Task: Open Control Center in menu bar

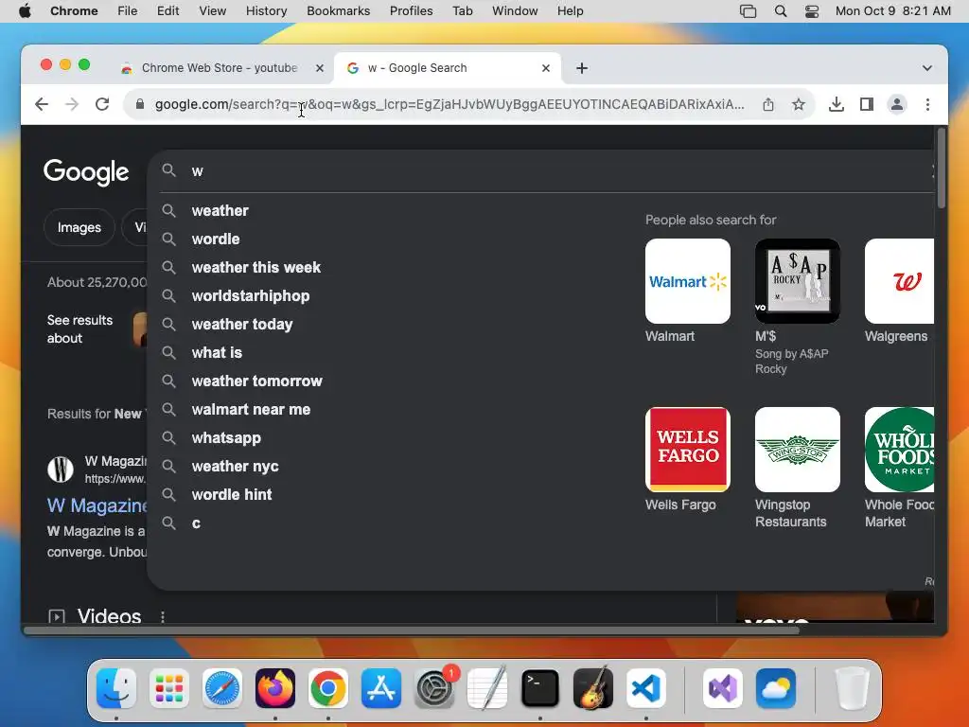Action: [811, 11]
